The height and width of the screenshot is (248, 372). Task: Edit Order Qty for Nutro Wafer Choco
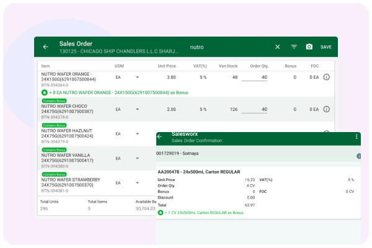tap(254, 109)
